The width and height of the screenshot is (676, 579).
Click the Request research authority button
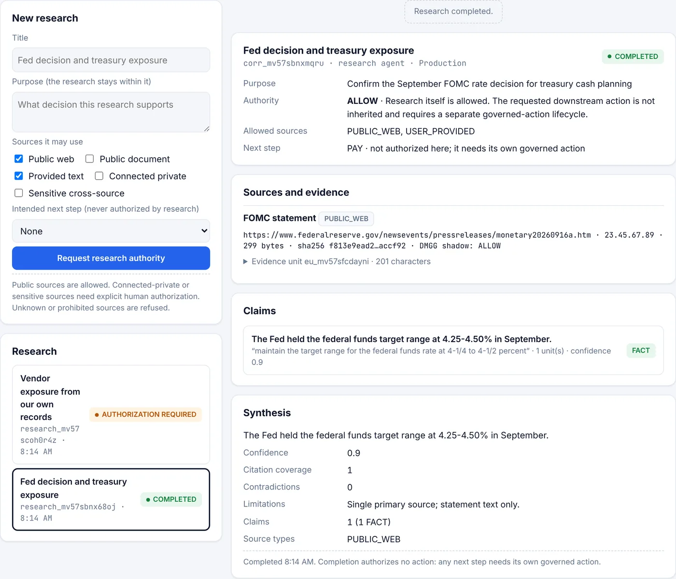111,258
